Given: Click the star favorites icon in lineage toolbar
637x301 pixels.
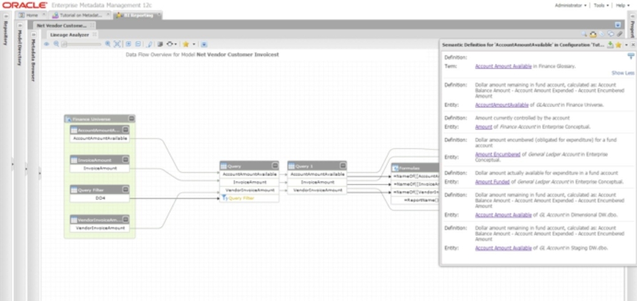Looking at the screenshot, I should pos(185,44).
